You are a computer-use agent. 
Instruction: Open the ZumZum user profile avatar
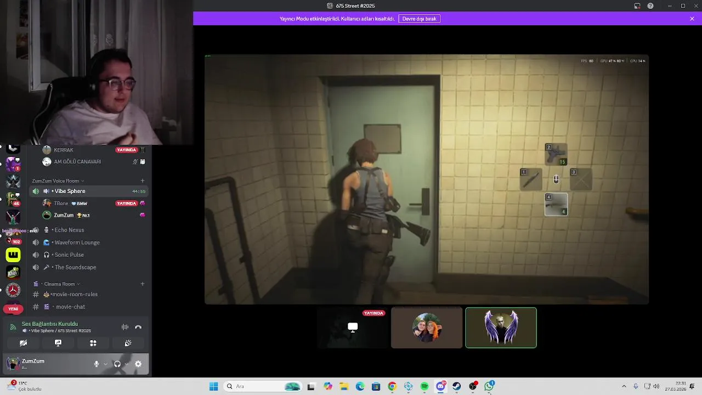point(13,363)
